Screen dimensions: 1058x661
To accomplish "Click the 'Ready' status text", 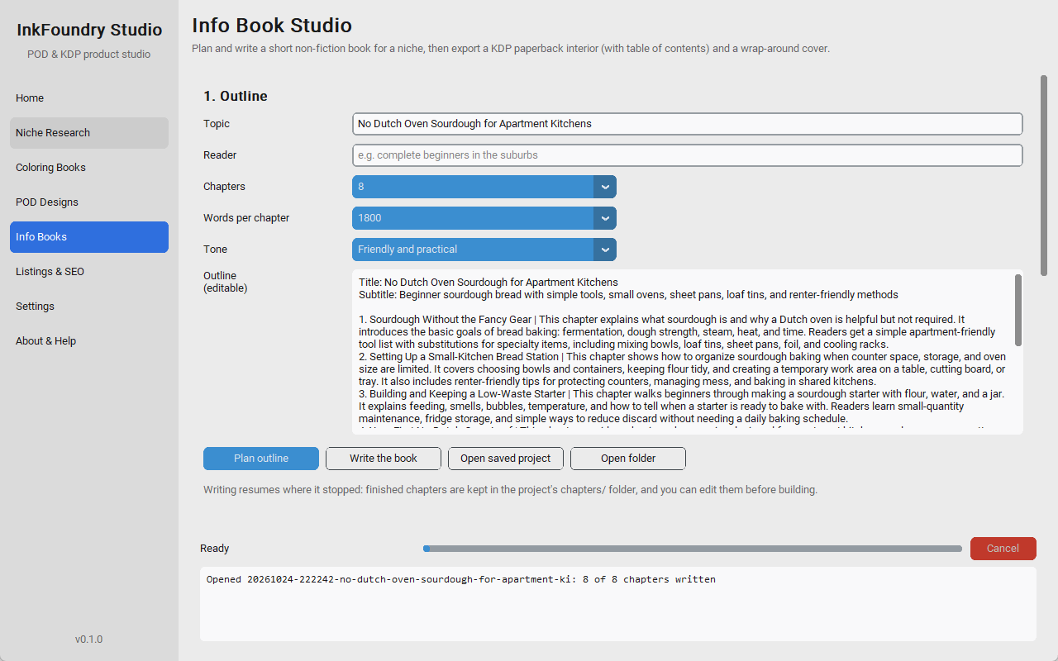I will tap(215, 549).
